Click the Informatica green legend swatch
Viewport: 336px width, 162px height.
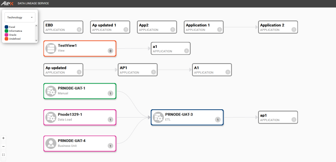click(7, 31)
